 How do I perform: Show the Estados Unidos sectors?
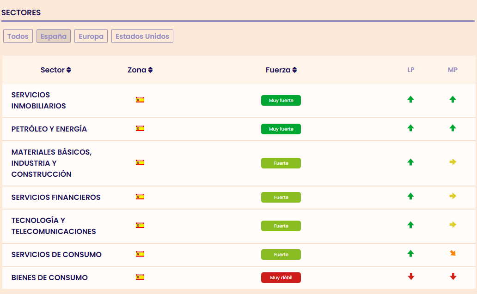pyautogui.click(x=142, y=36)
